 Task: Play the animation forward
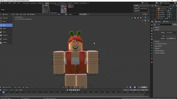75,90
